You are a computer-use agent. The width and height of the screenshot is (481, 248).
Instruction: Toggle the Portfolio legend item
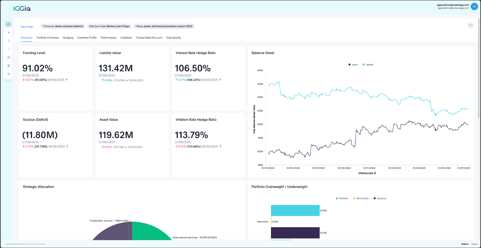(342, 198)
